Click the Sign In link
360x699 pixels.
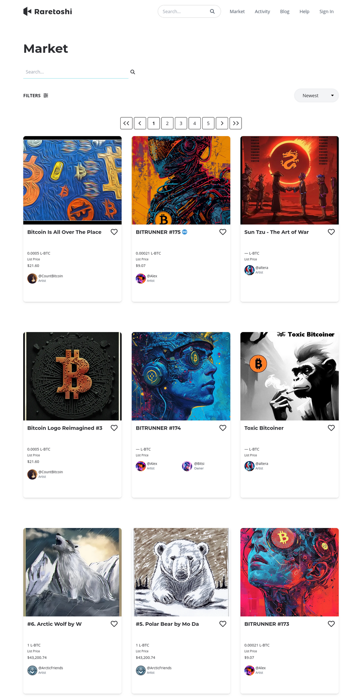coord(326,12)
